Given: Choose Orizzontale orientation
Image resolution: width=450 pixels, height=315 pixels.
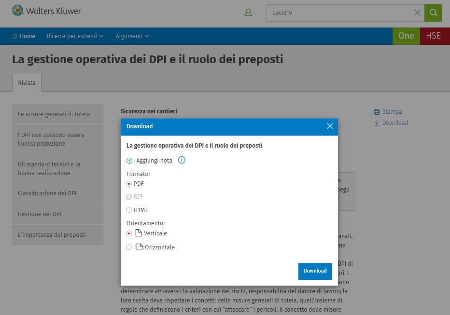Looking at the screenshot, I should coord(129,247).
